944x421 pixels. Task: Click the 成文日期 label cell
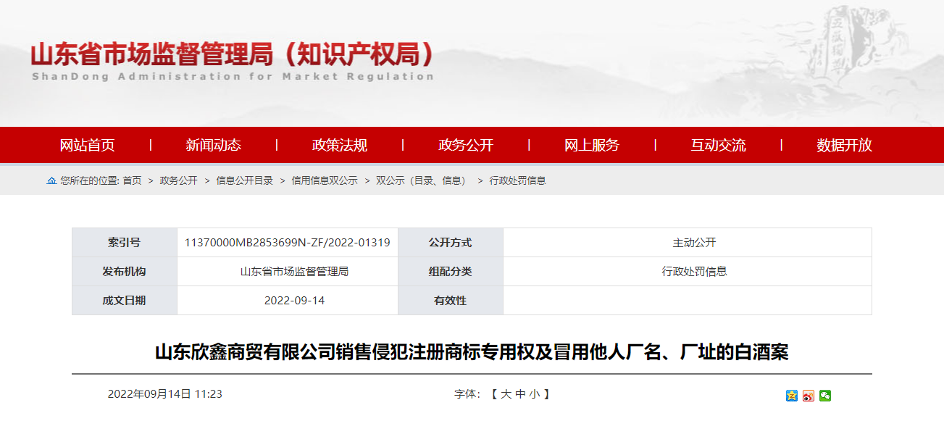click(x=125, y=301)
